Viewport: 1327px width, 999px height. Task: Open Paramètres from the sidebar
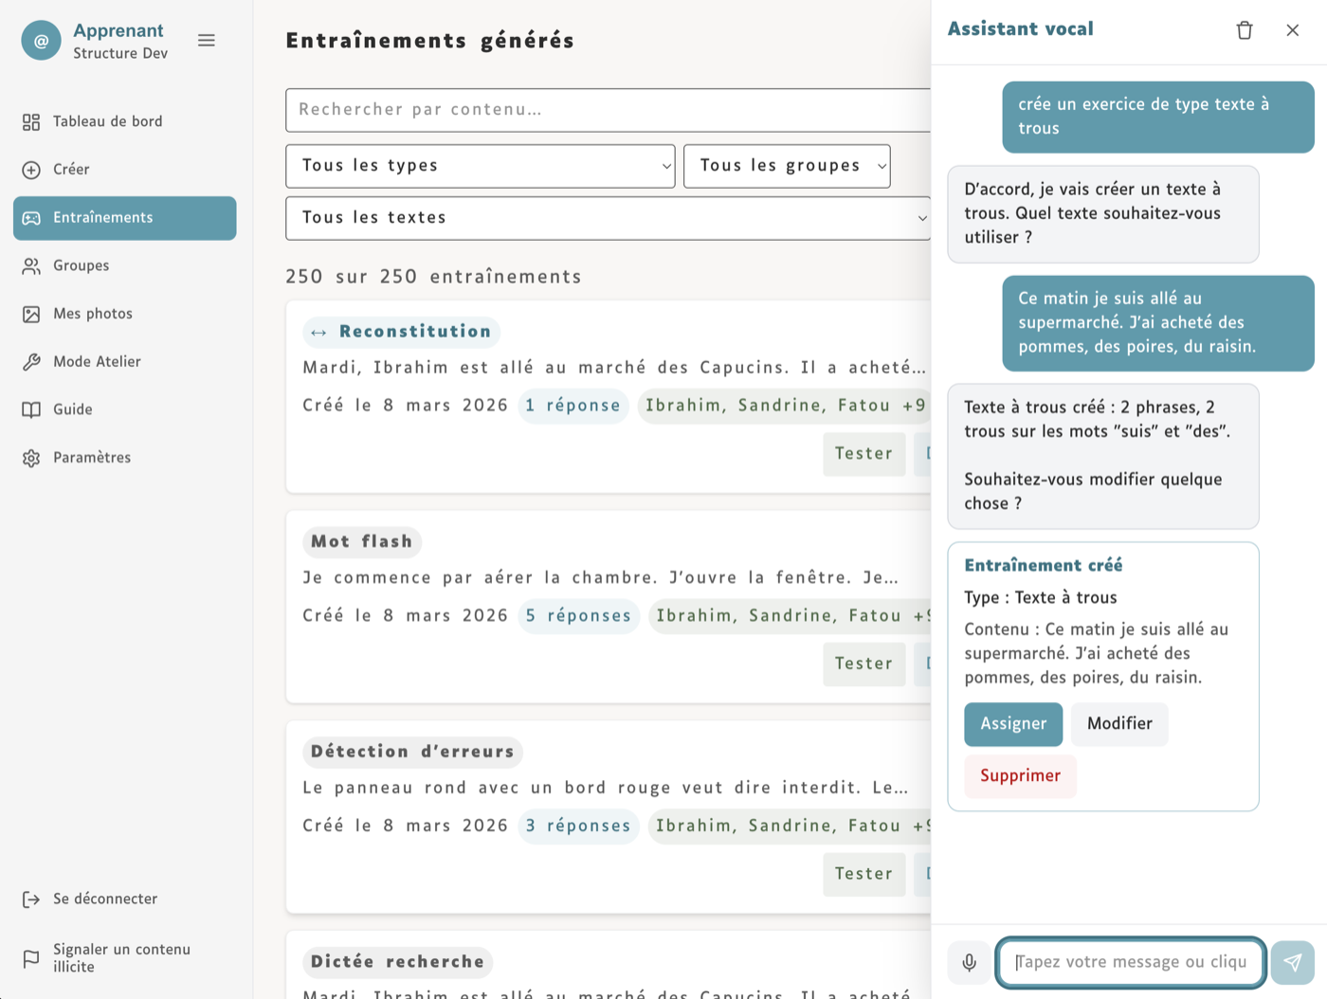[x=92, y=458]
